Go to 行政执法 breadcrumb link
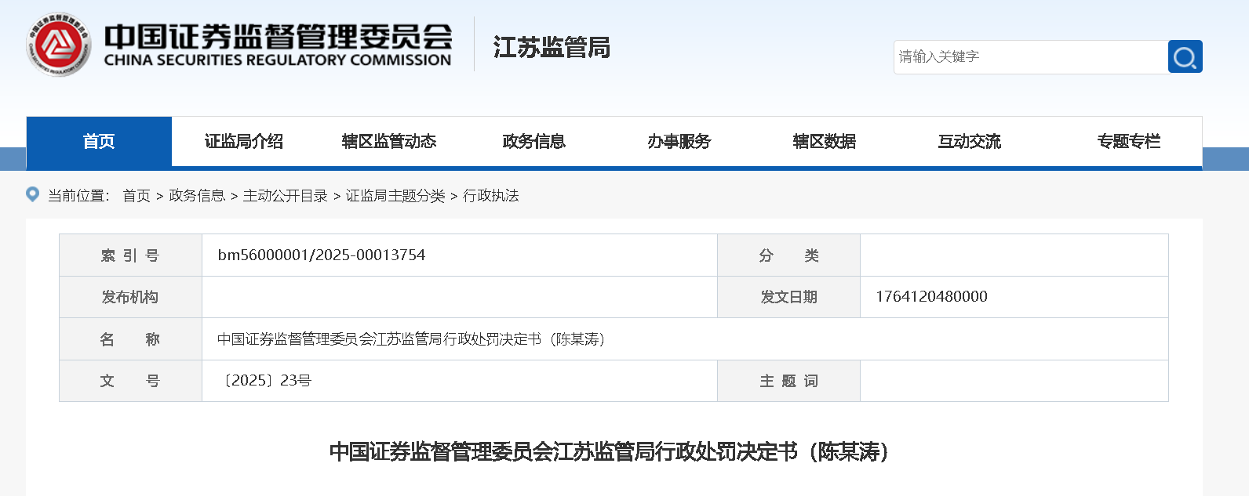 point(491,196)
